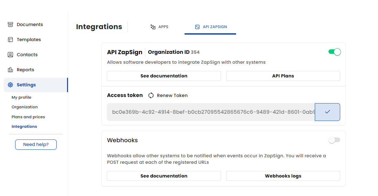Click the Settings gear icon
This screenshot has width=378, height=196.
pos(10,85)
